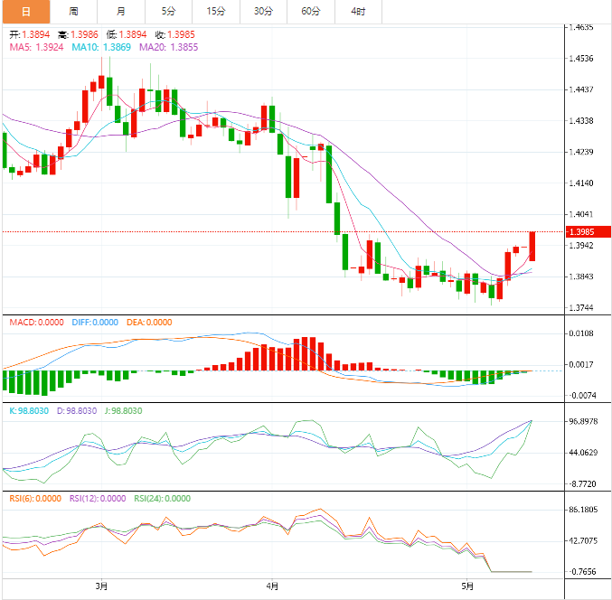Click the DEA:0.0000 indicator label
This screenshot has width=612, height=600.
[x=149, y=323]
